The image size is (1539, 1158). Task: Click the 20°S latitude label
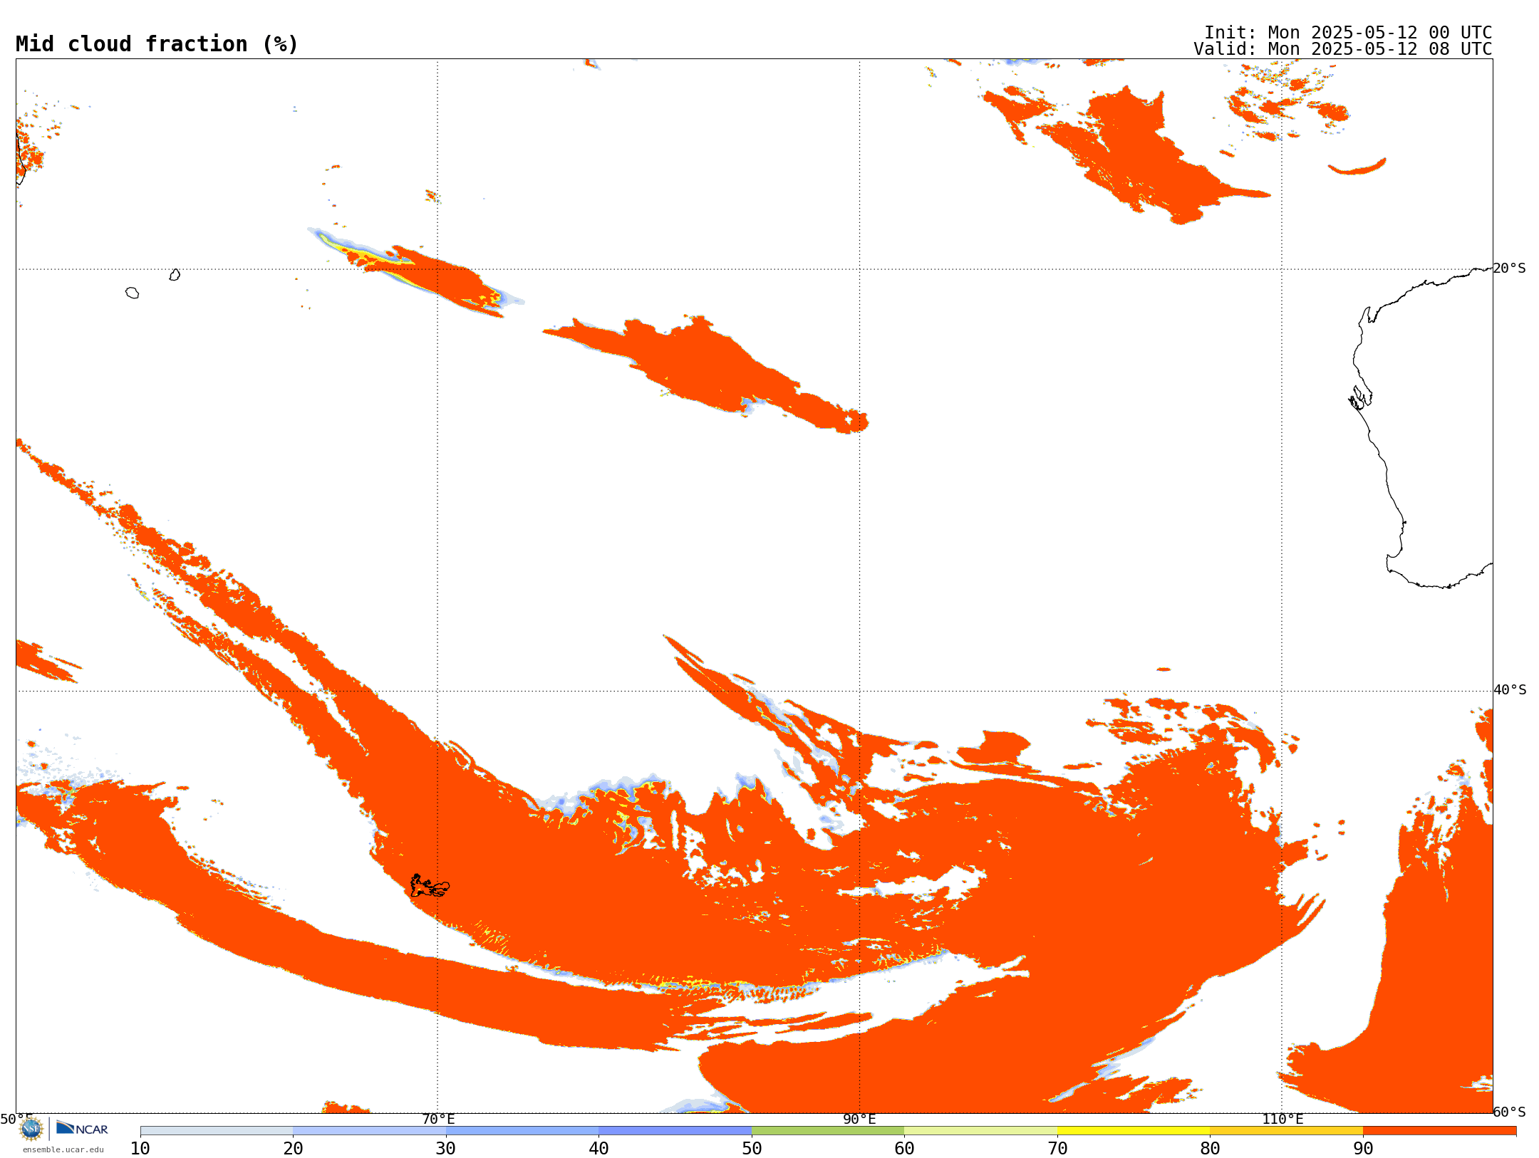(x=1510, y=268)
